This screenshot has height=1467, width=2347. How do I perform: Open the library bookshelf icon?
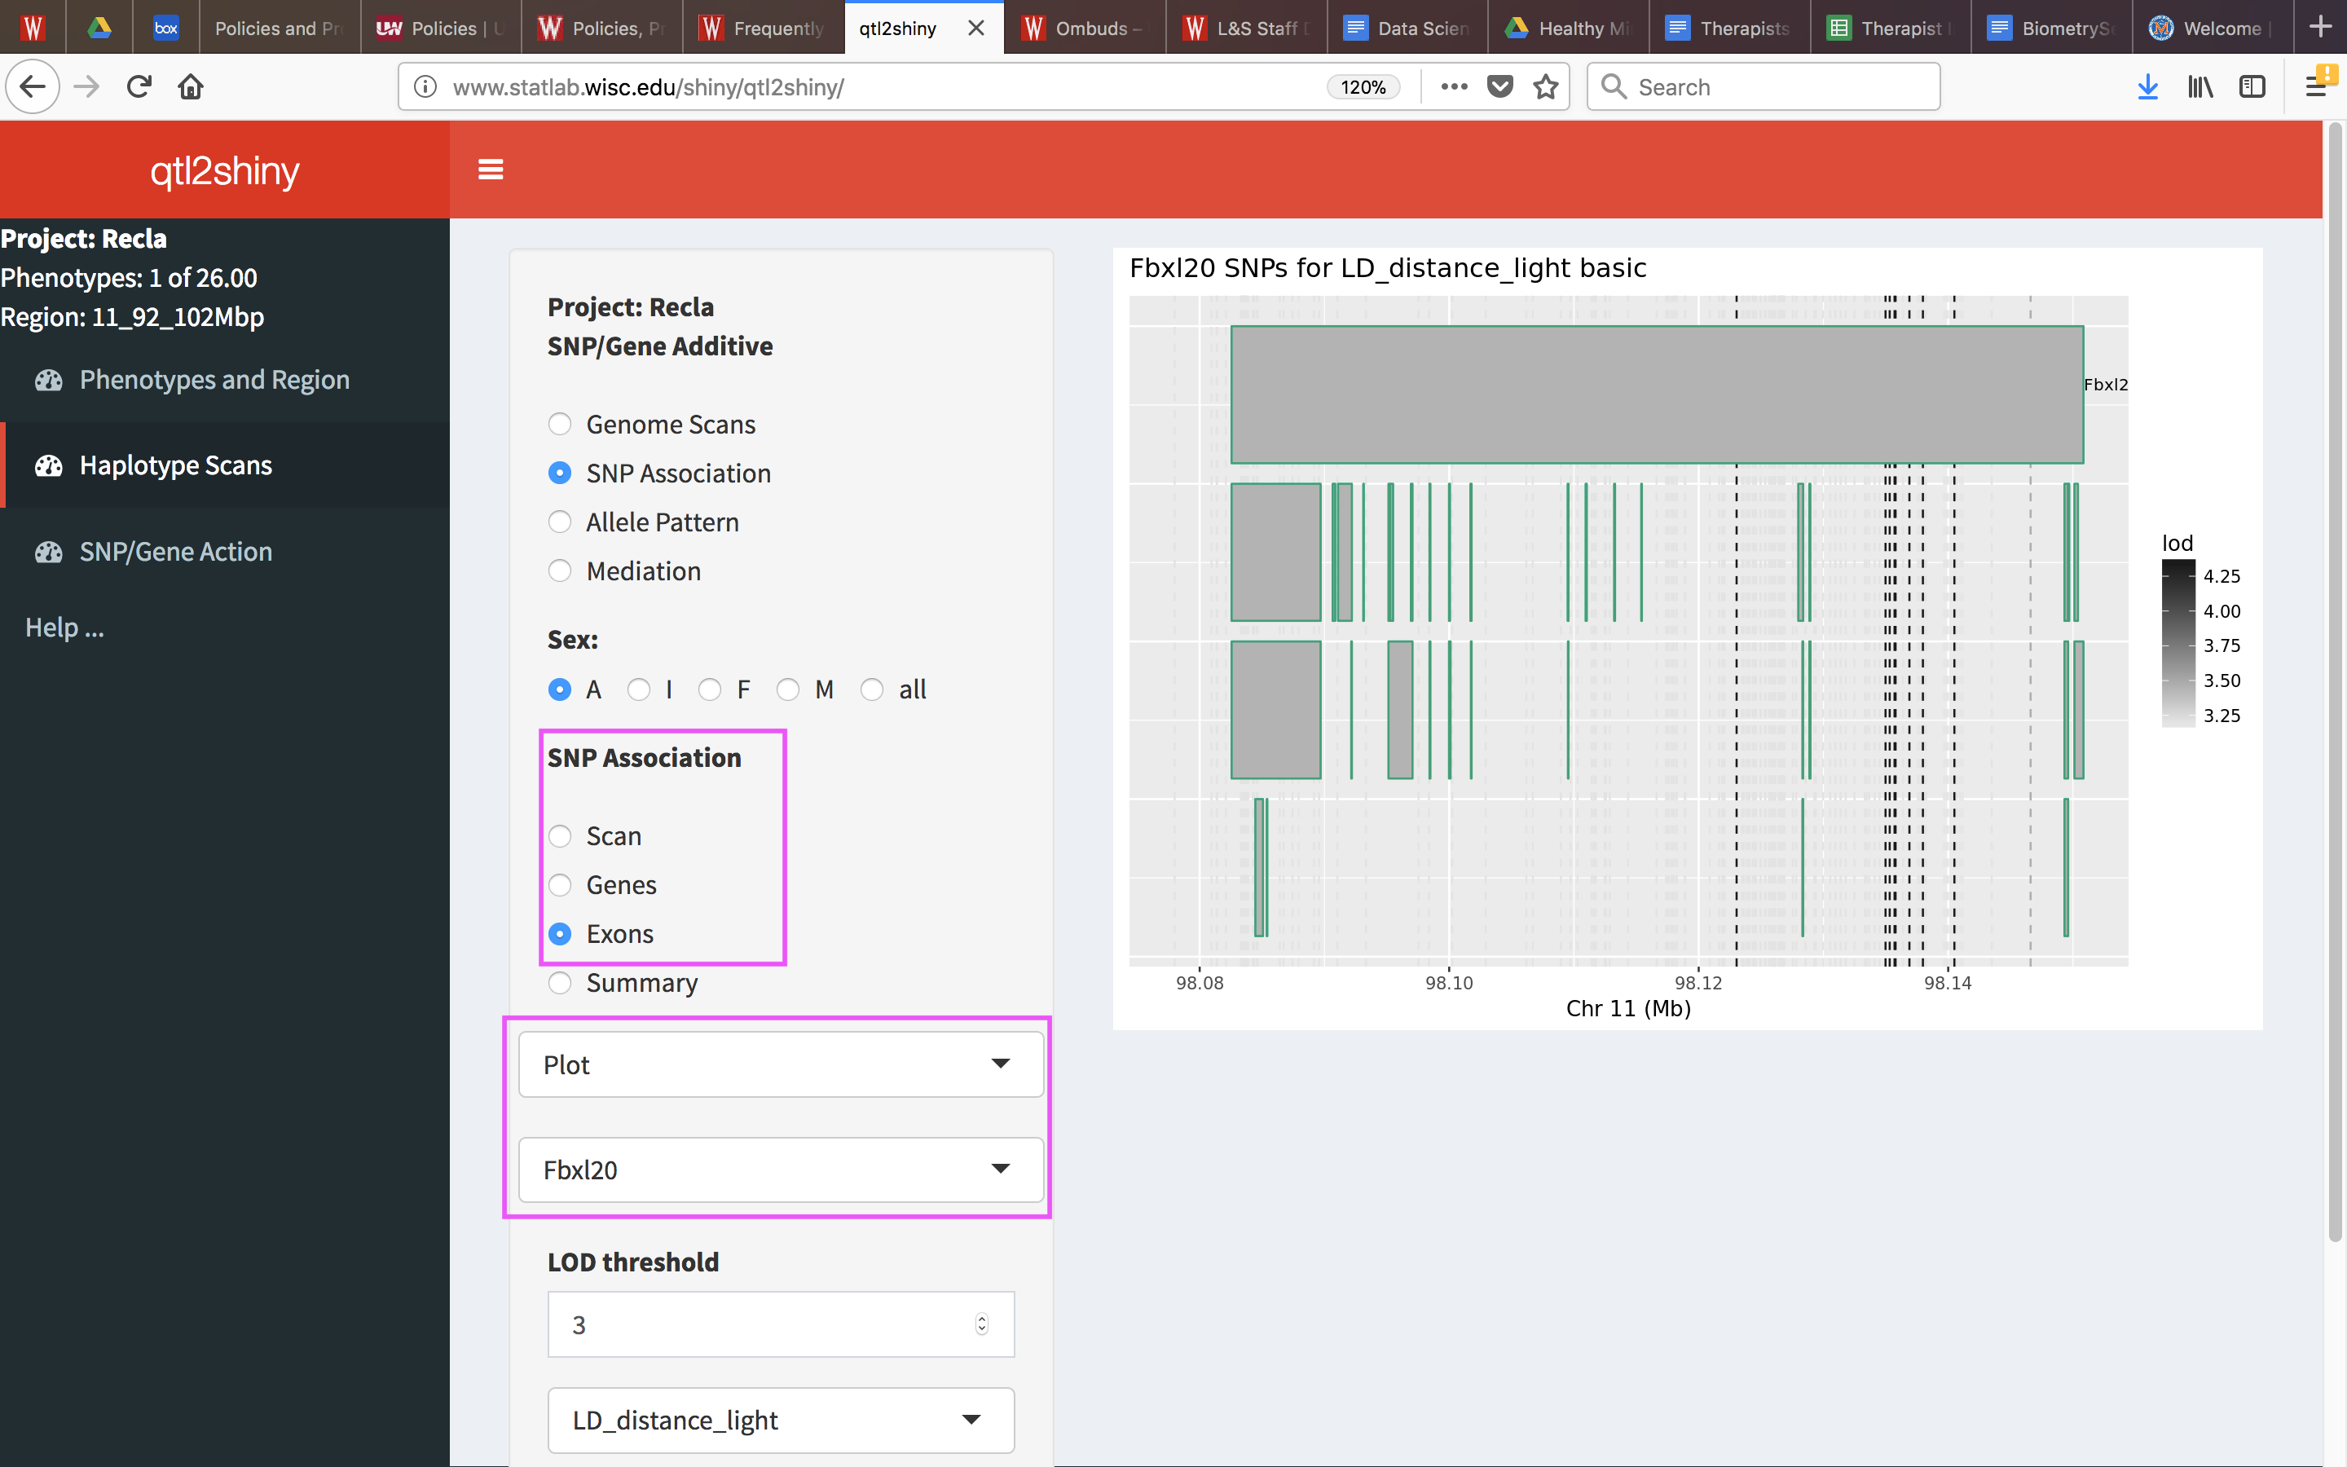[x=2199, y=86]
